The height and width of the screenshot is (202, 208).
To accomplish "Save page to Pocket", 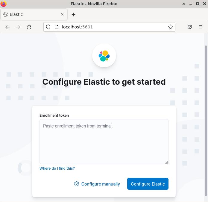I will pos(190,27).
